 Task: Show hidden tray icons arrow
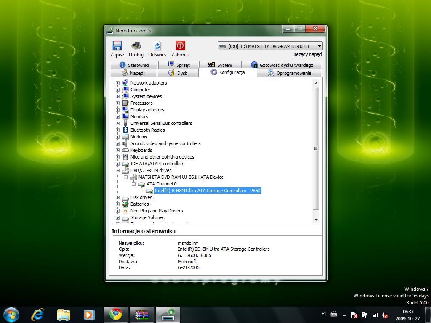tap(344, 315)
